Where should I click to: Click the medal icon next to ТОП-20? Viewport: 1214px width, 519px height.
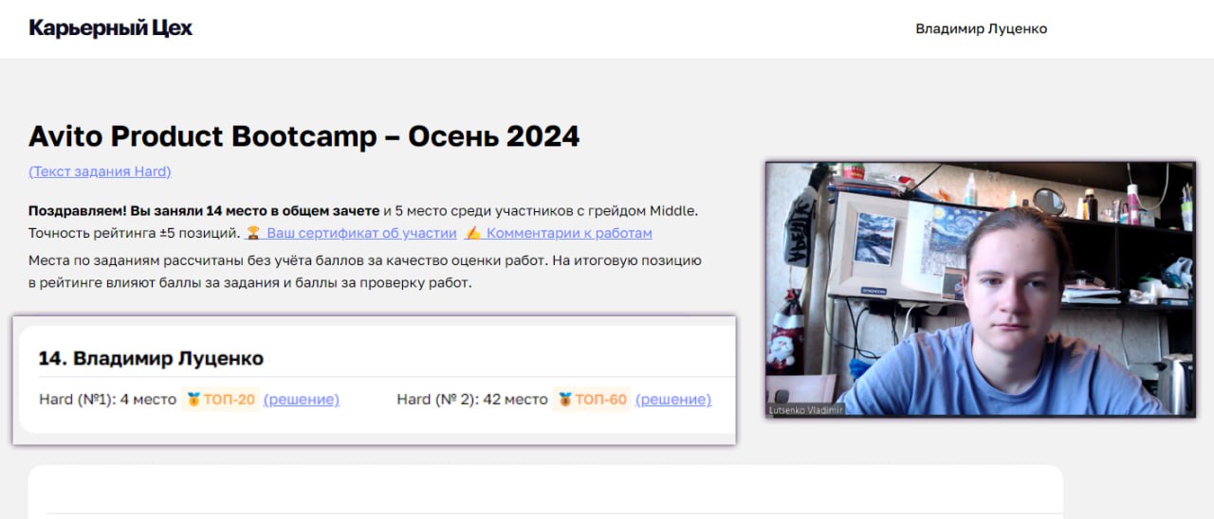point(194,400)
